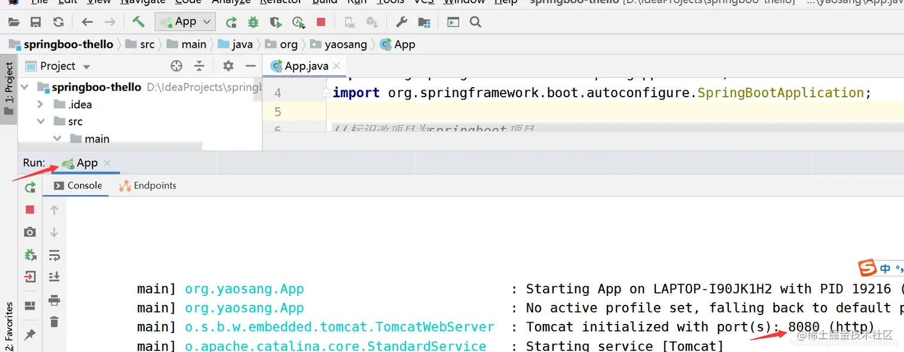
Task: Switch to the Console tab
Action: 78,186
